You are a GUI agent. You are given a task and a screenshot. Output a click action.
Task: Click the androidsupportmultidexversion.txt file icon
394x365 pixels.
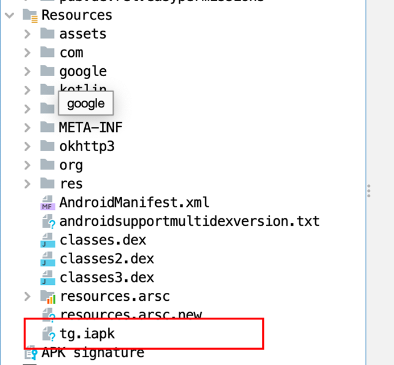coord(48,221)
